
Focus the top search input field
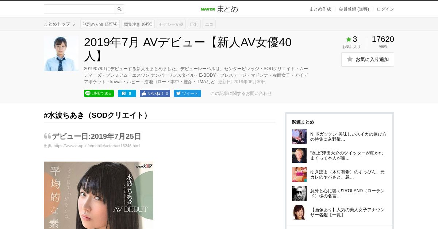tap(80, 9)
